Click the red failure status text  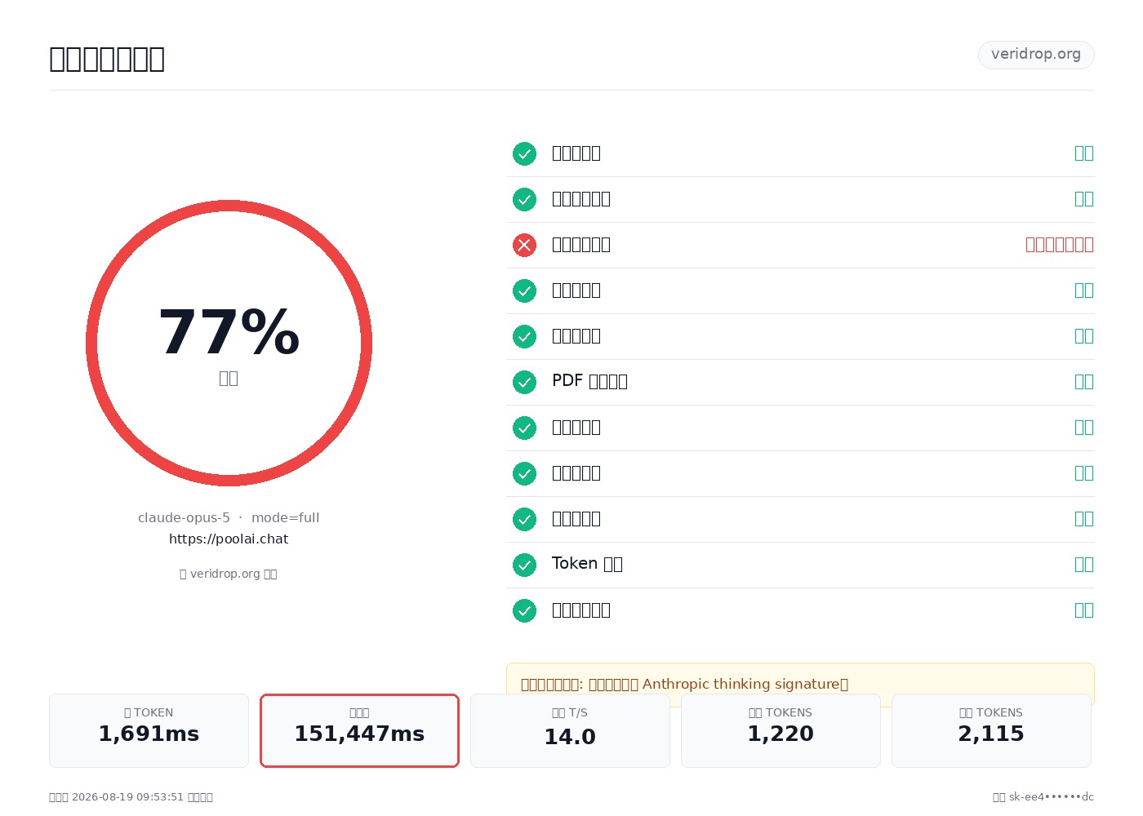pyautogui.click(x=1060, y=245)
